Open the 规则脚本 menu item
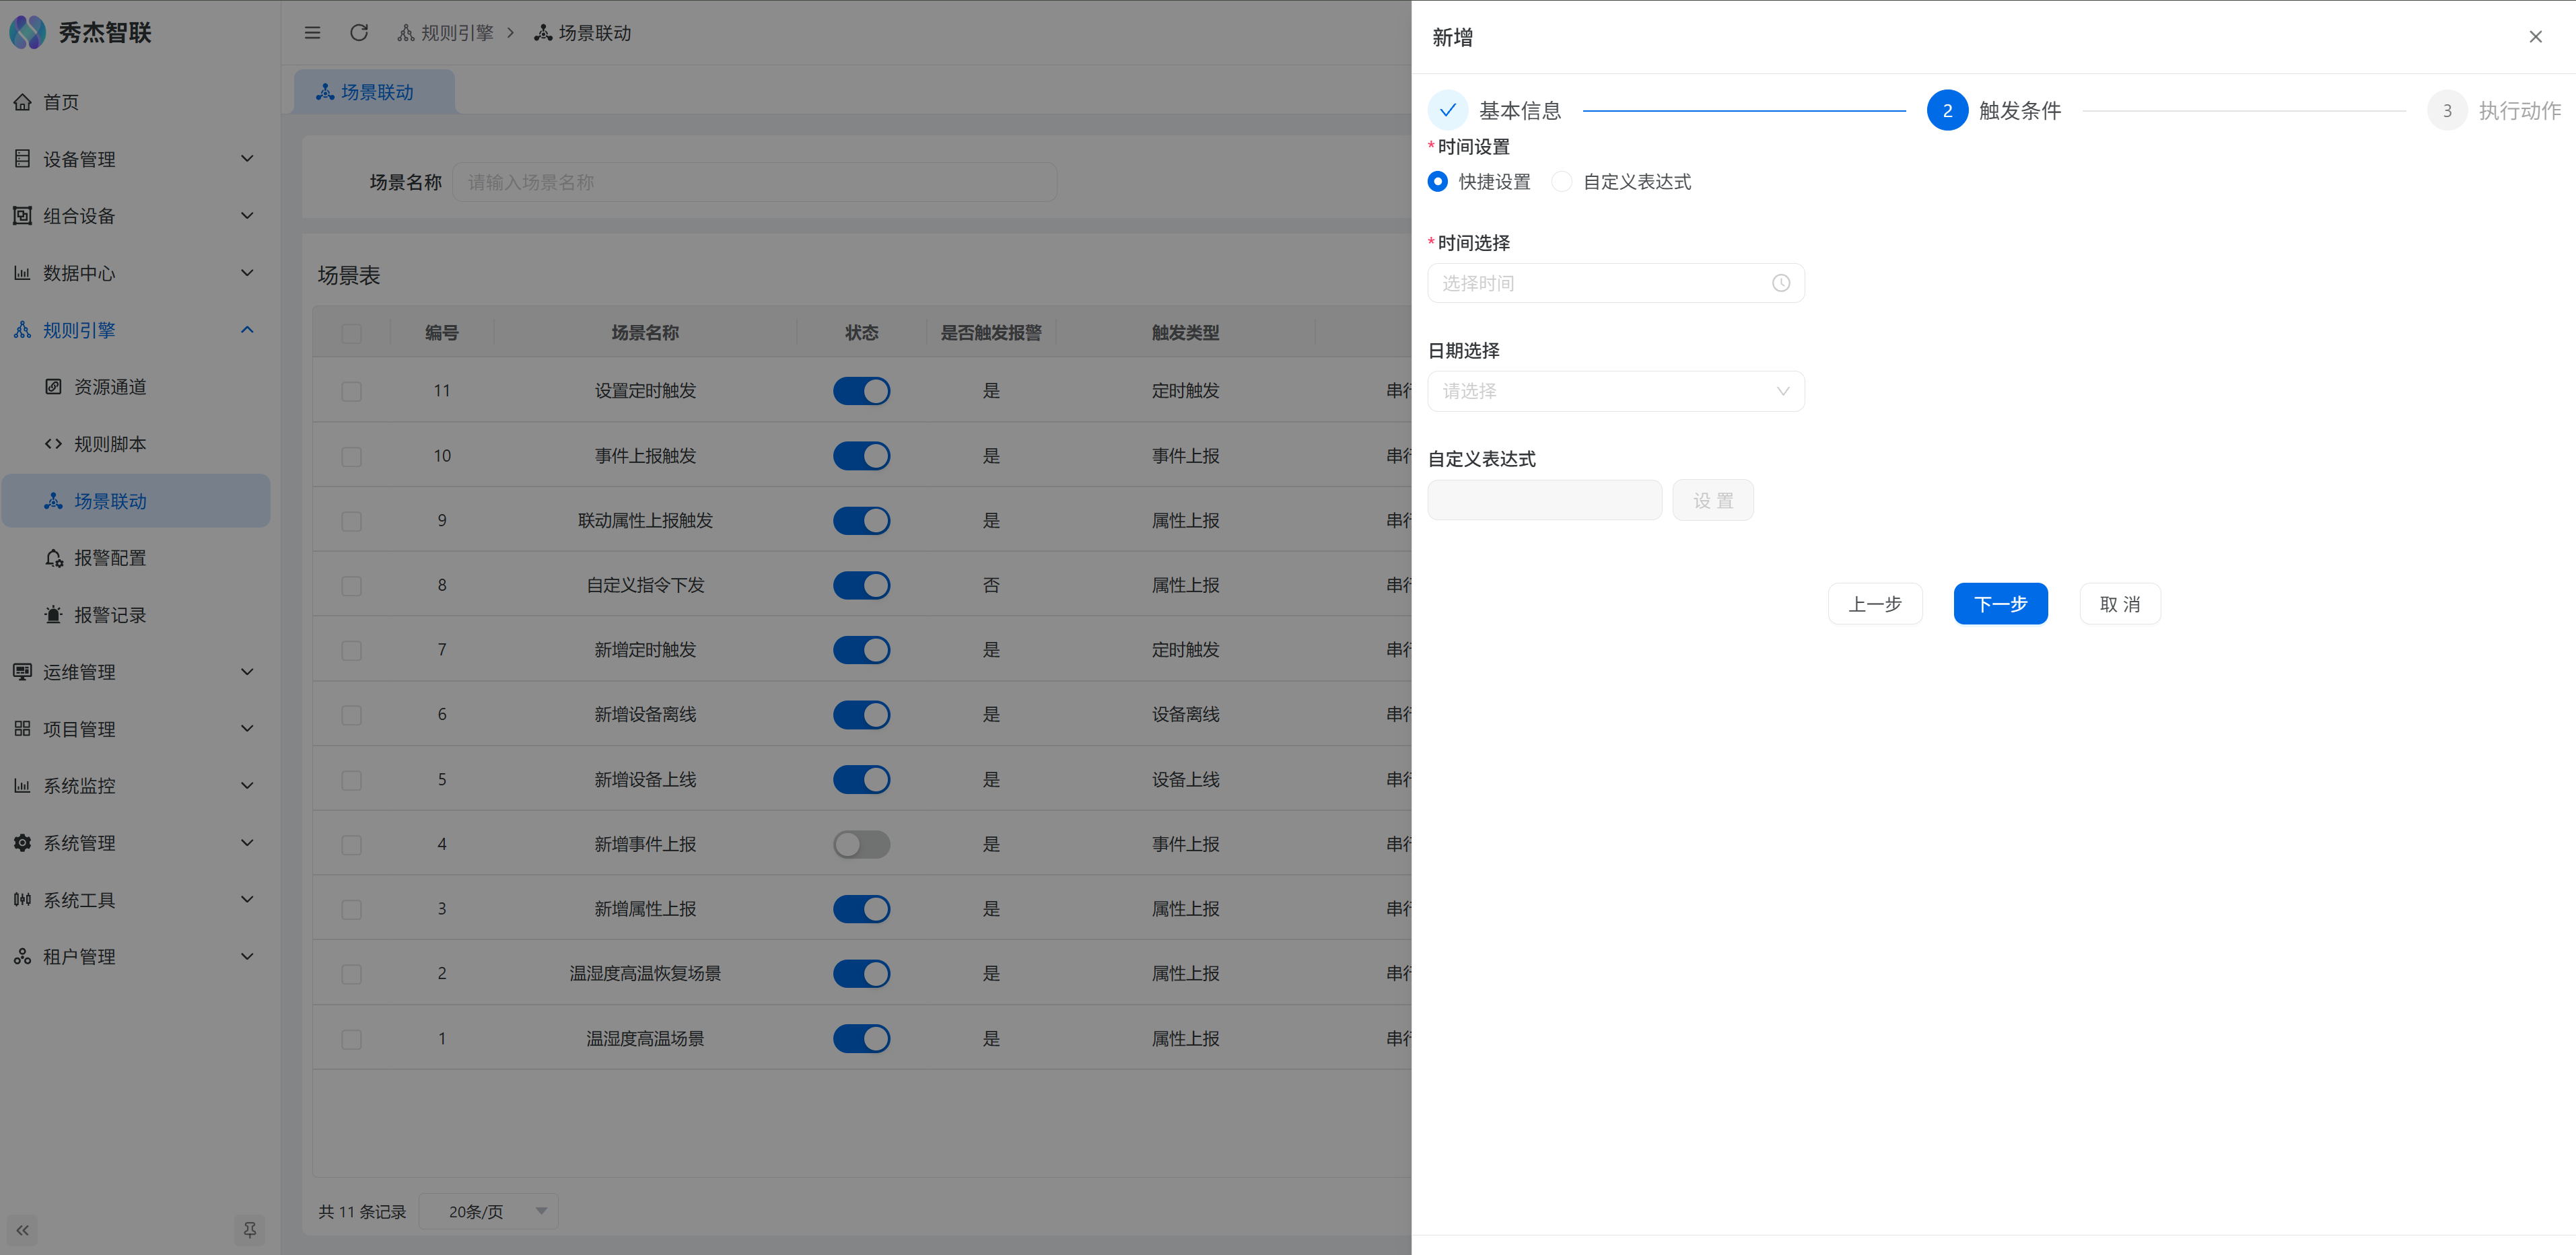The width and height of the screenshot is (2576, 1255). 110,444
